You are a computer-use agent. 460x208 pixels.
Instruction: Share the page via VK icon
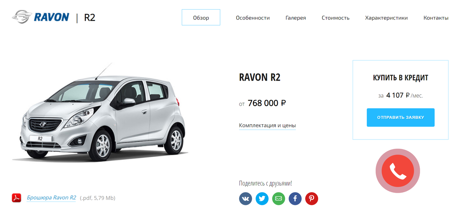246,198
